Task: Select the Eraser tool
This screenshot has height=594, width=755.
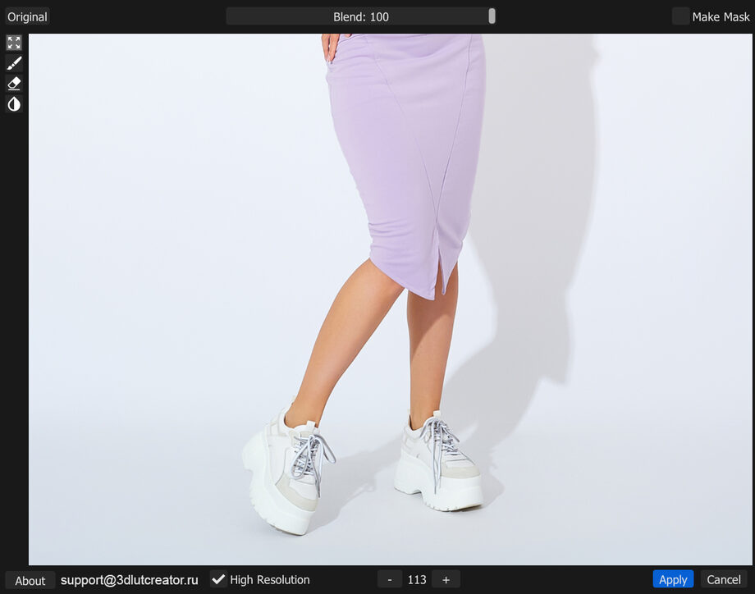Action: pos(14,84)
